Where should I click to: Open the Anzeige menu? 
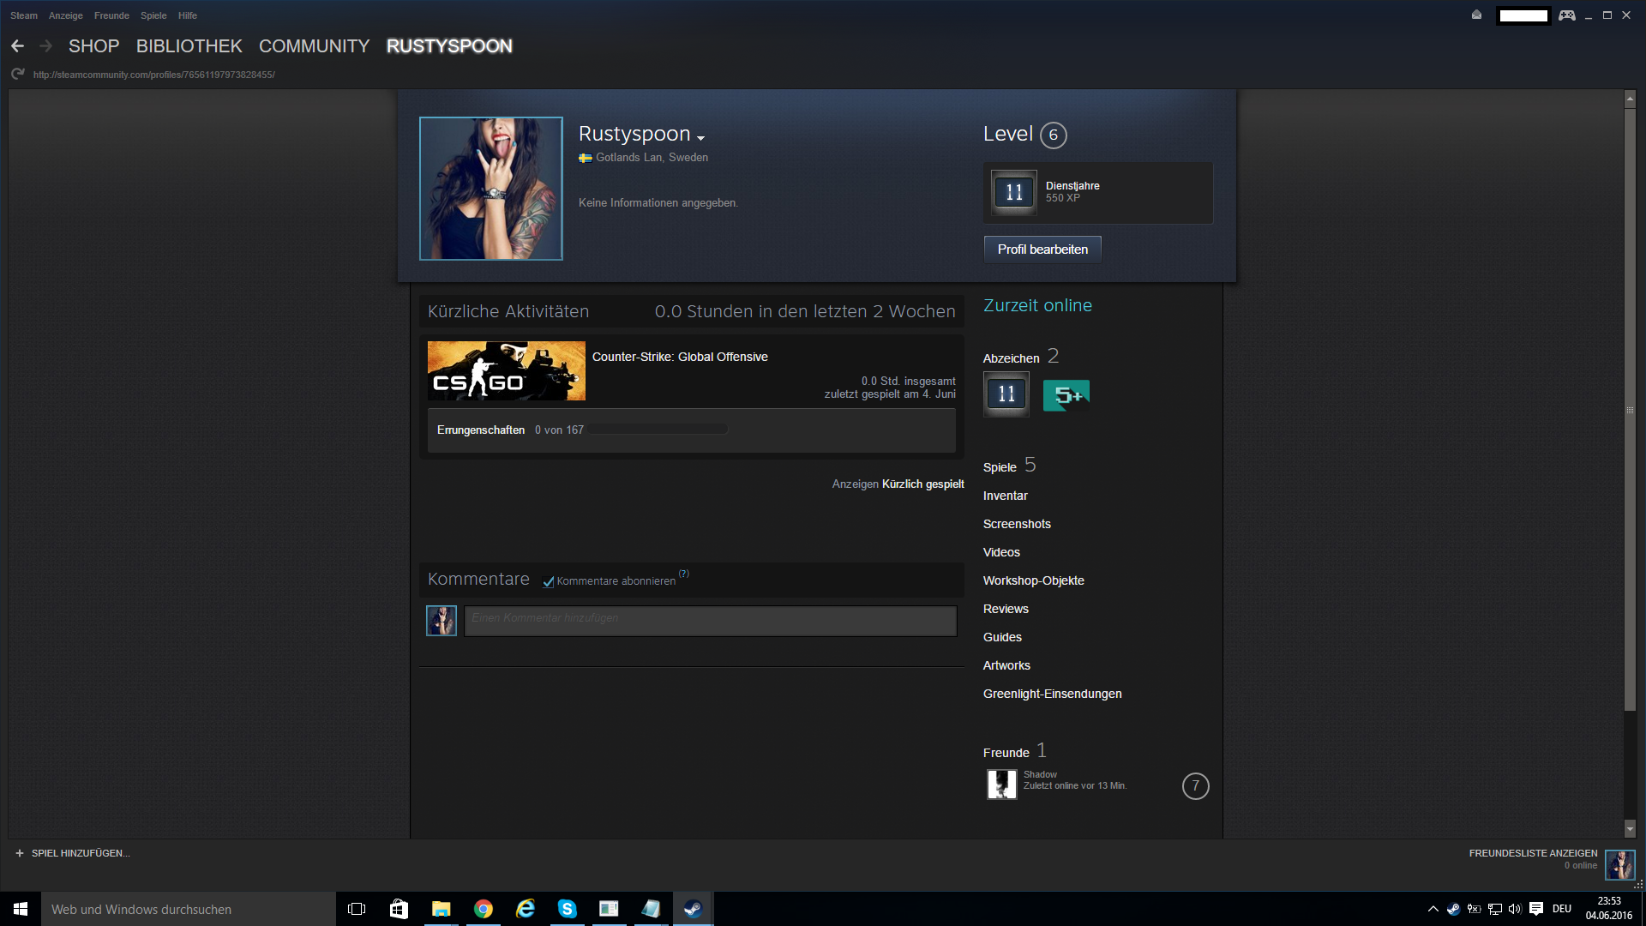(x=66, y=15)
